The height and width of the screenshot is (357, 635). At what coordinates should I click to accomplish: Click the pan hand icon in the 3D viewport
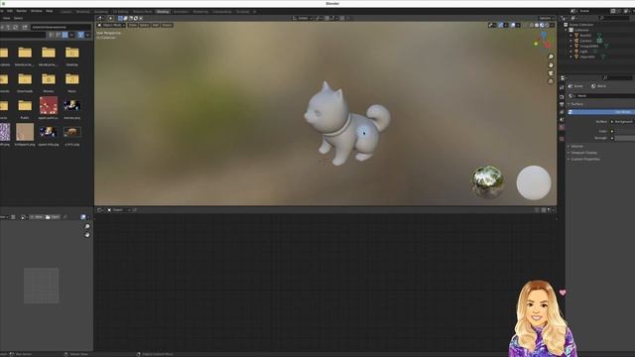pos(551,64)
